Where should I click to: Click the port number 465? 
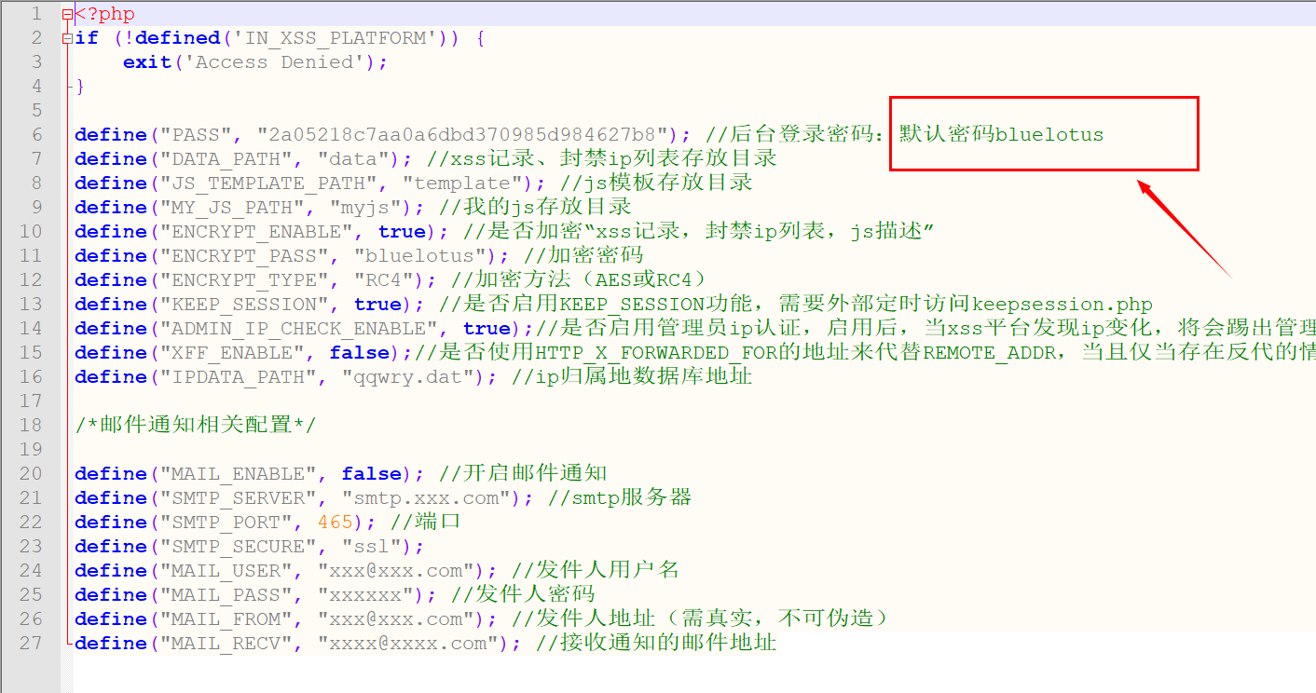pyautogui.click(x=336, y=523)
